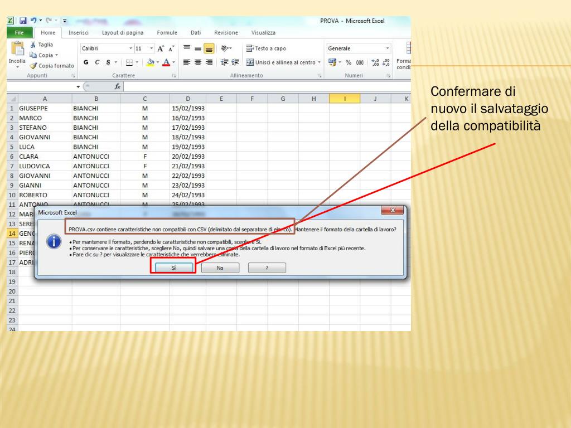Open the Copia dropdown arrow
This screenshot has width=571, height=428.
pos(56,55)
